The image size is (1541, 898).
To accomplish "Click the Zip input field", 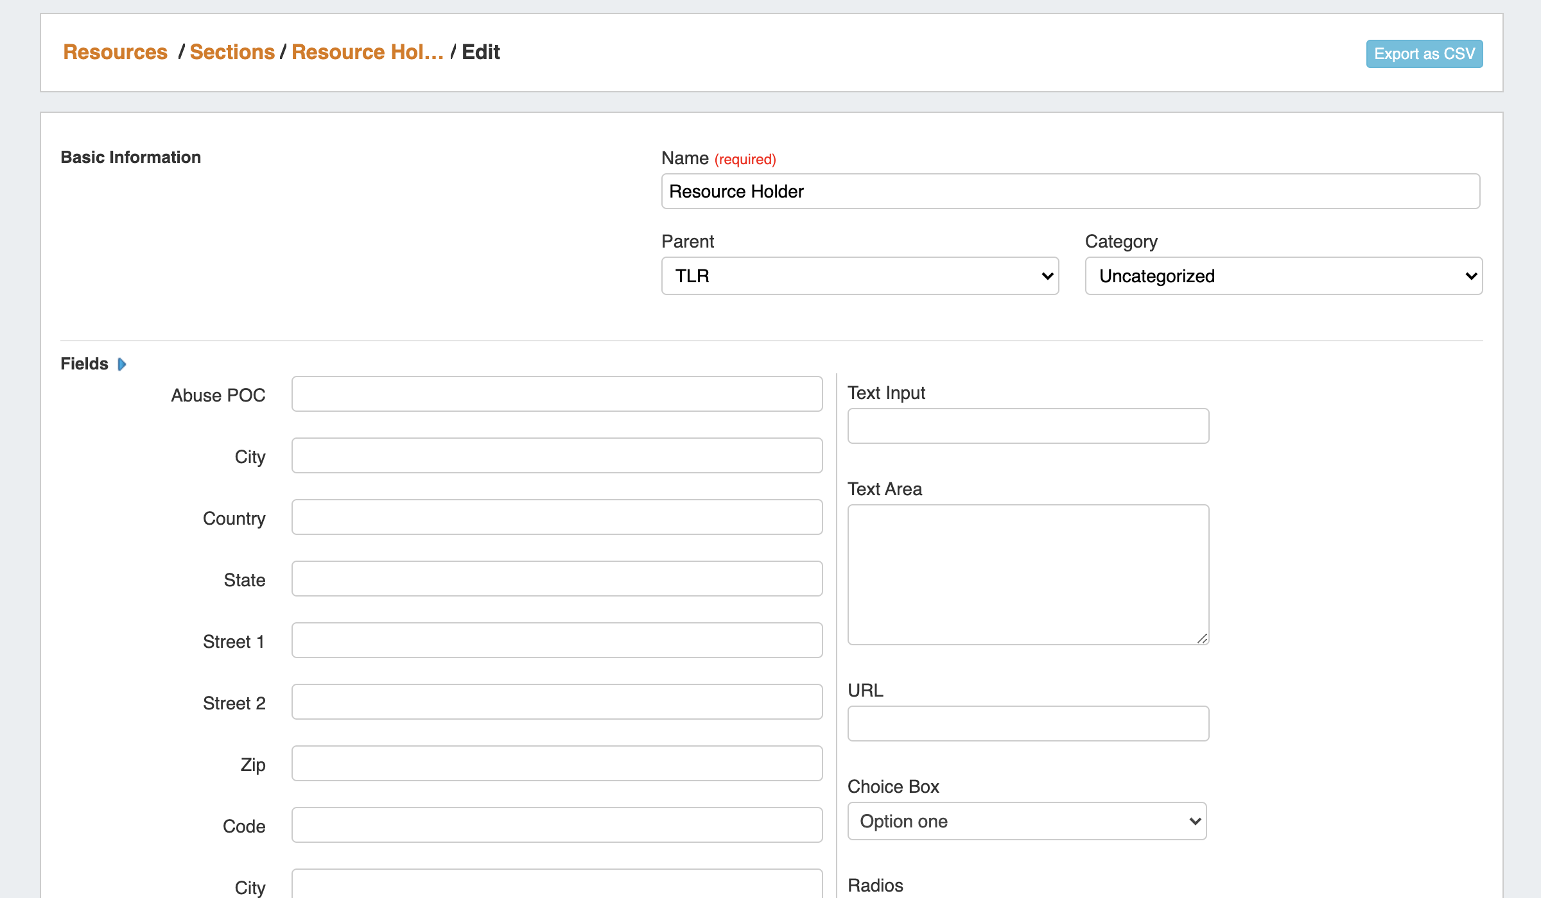I will (x=556, y=763).
